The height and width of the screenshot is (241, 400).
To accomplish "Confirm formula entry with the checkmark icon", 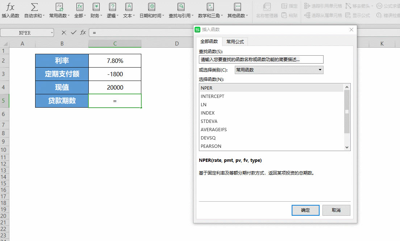I will 74,33.
